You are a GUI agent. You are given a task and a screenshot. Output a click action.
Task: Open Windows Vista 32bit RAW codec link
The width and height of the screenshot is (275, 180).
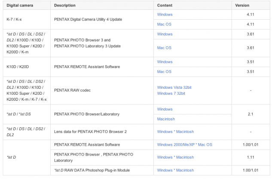[174, 87]
